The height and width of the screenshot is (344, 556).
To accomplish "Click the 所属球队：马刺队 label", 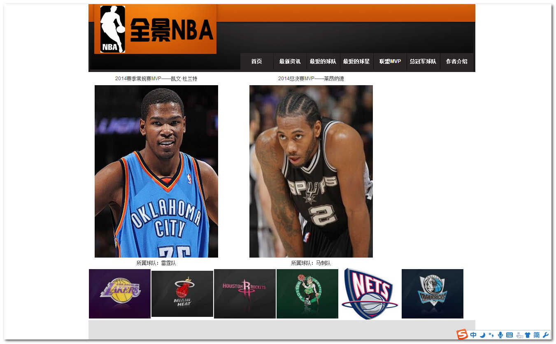I will [311, 263].
